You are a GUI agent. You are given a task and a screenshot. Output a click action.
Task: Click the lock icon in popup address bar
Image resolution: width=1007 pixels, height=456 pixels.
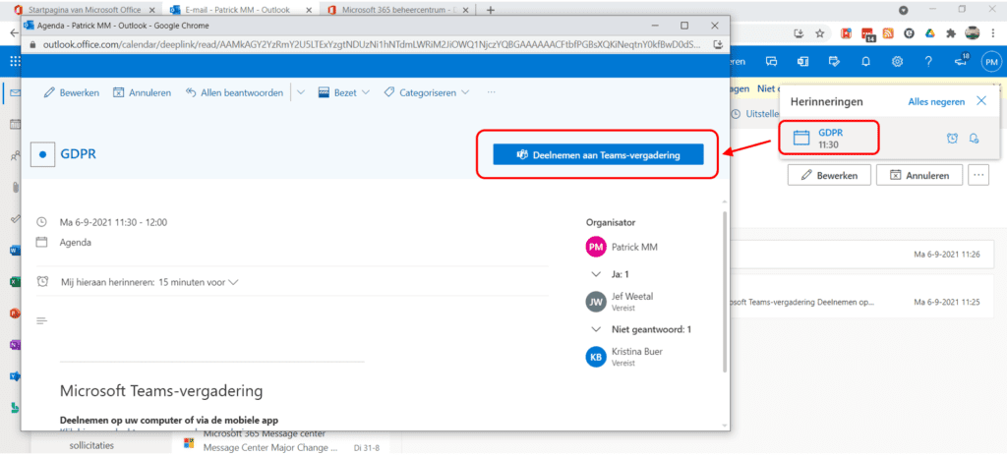coord(31,45)
